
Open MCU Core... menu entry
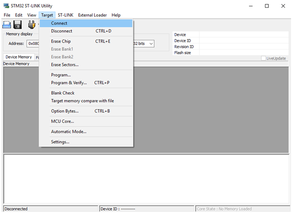86,121
